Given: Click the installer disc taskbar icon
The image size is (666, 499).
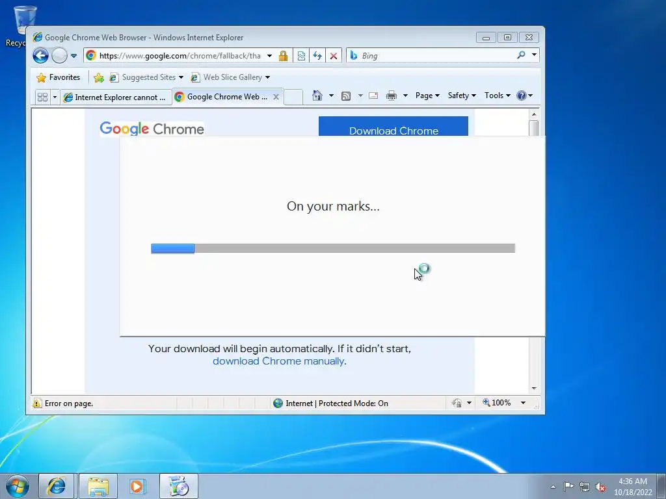Looking at the screenshot, I should point(178,486).
